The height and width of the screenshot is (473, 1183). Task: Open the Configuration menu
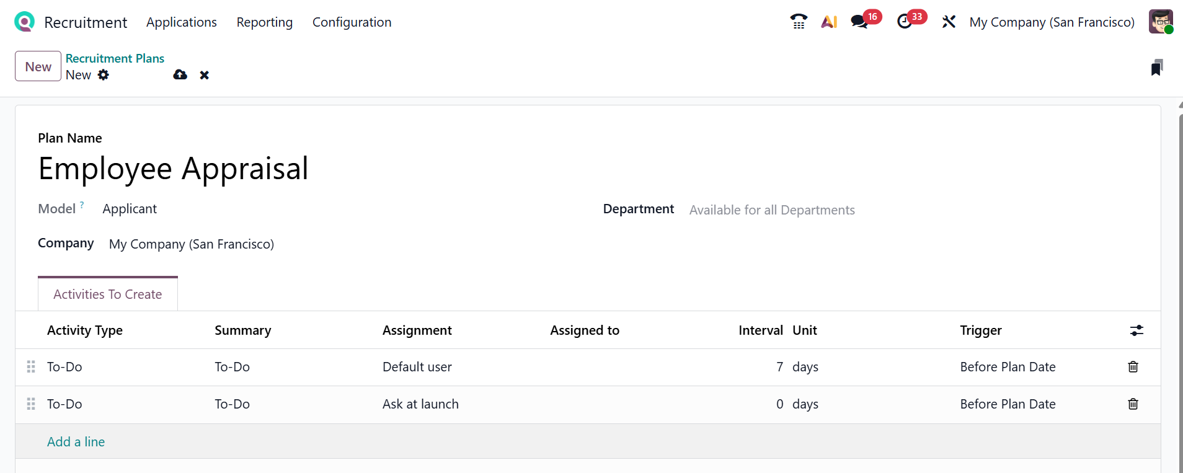pyautogui.click(x=352, y=22)
